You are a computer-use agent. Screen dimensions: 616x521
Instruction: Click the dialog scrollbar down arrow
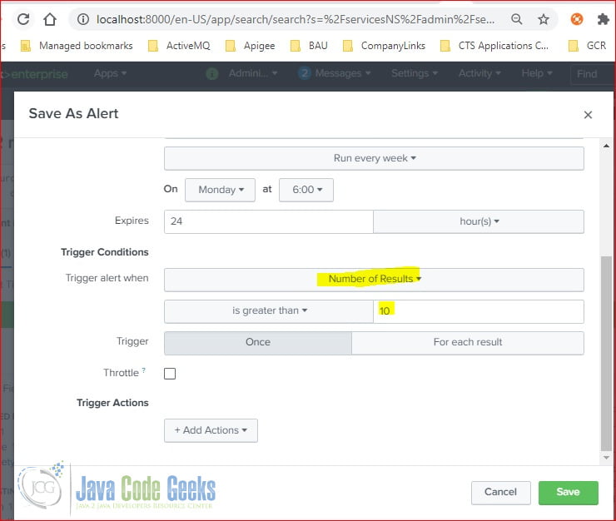(606, 458)
